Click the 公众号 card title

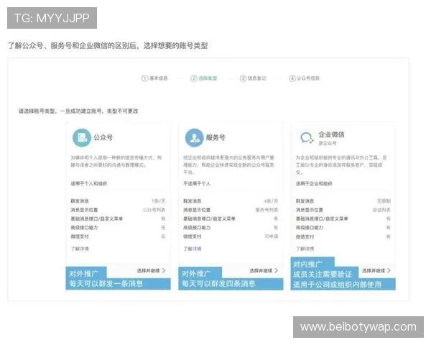[x=103, y=137]
